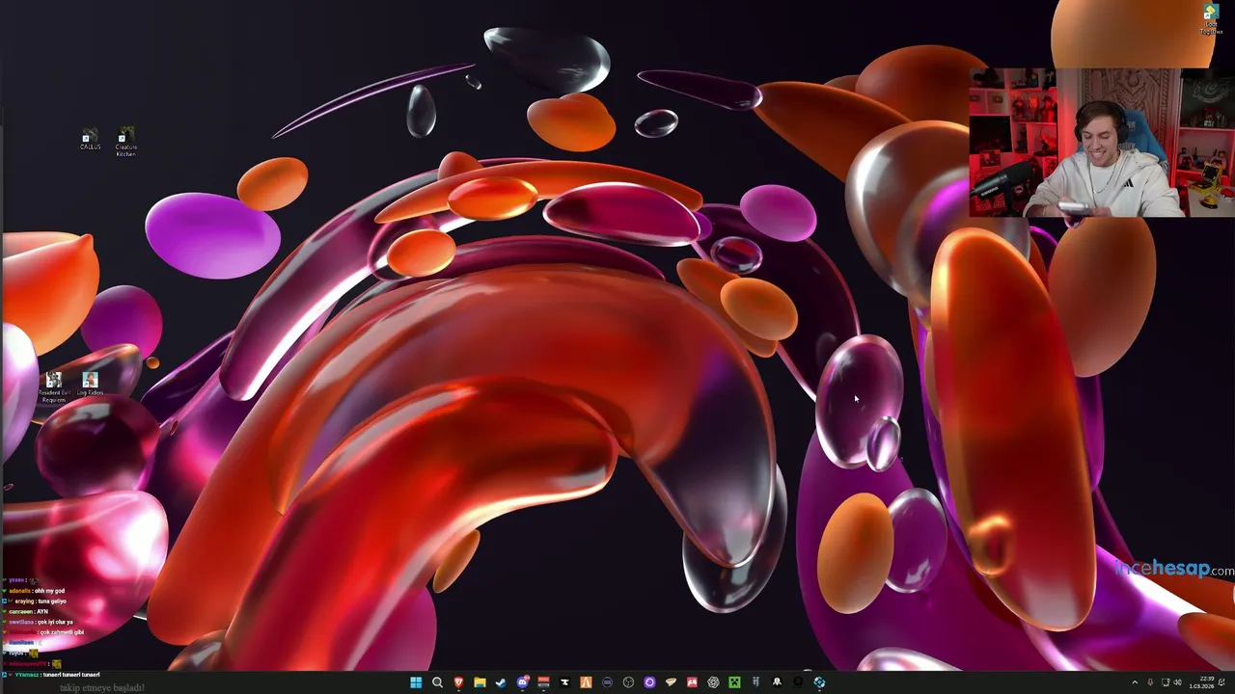Open File Explorer folder icon
The width and height of the screenshot is (1235, 694).
tap(480, 682)
